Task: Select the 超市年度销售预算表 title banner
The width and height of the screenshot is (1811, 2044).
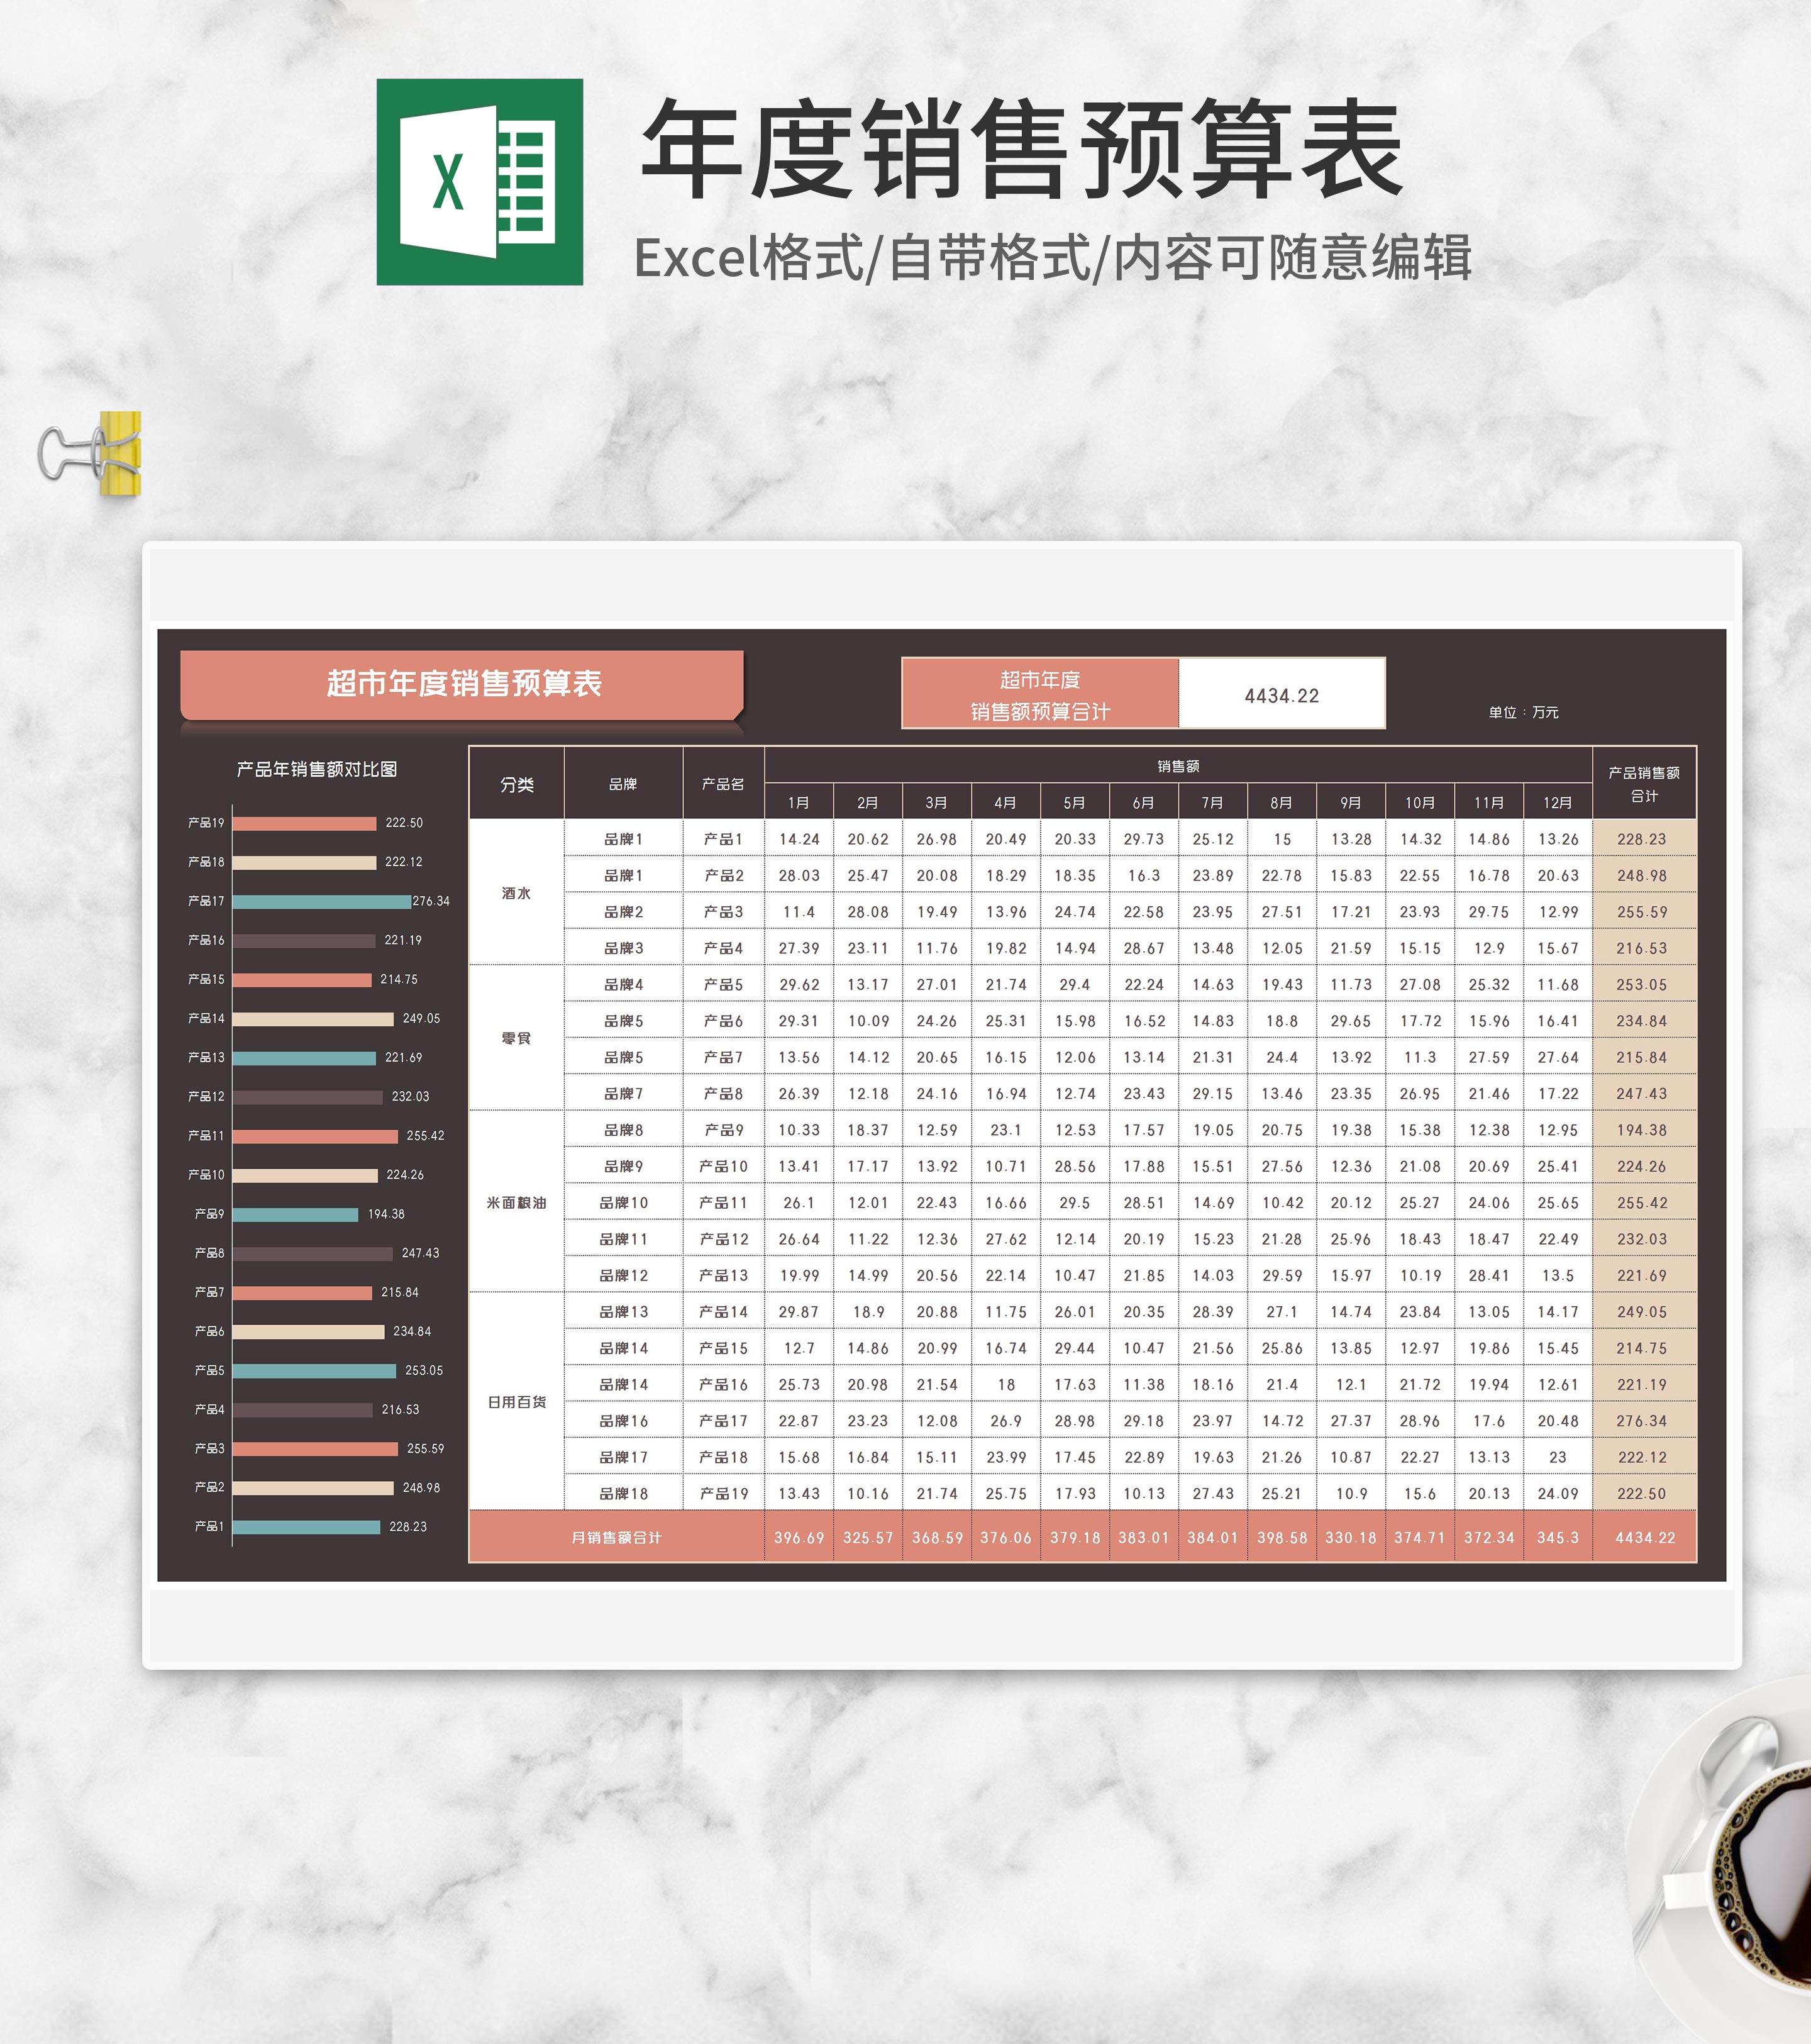Action: pyautogui.click(x=462, y=684)
